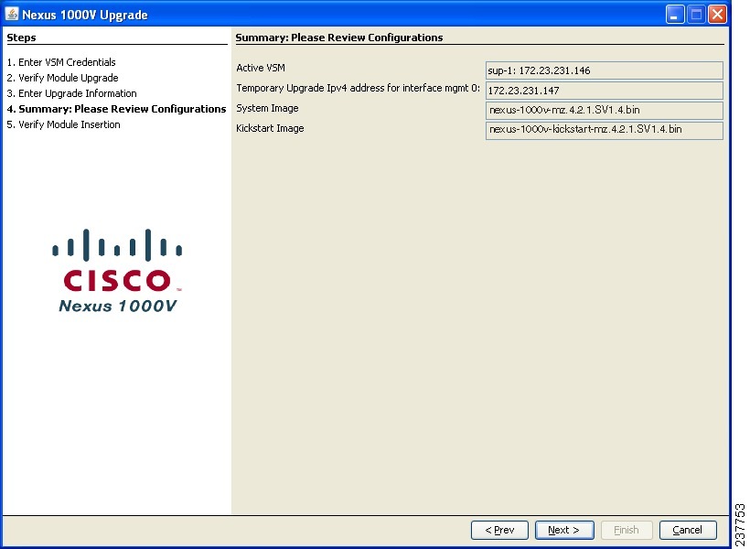
Task: Proceed with the Next button
Action: 564,530
